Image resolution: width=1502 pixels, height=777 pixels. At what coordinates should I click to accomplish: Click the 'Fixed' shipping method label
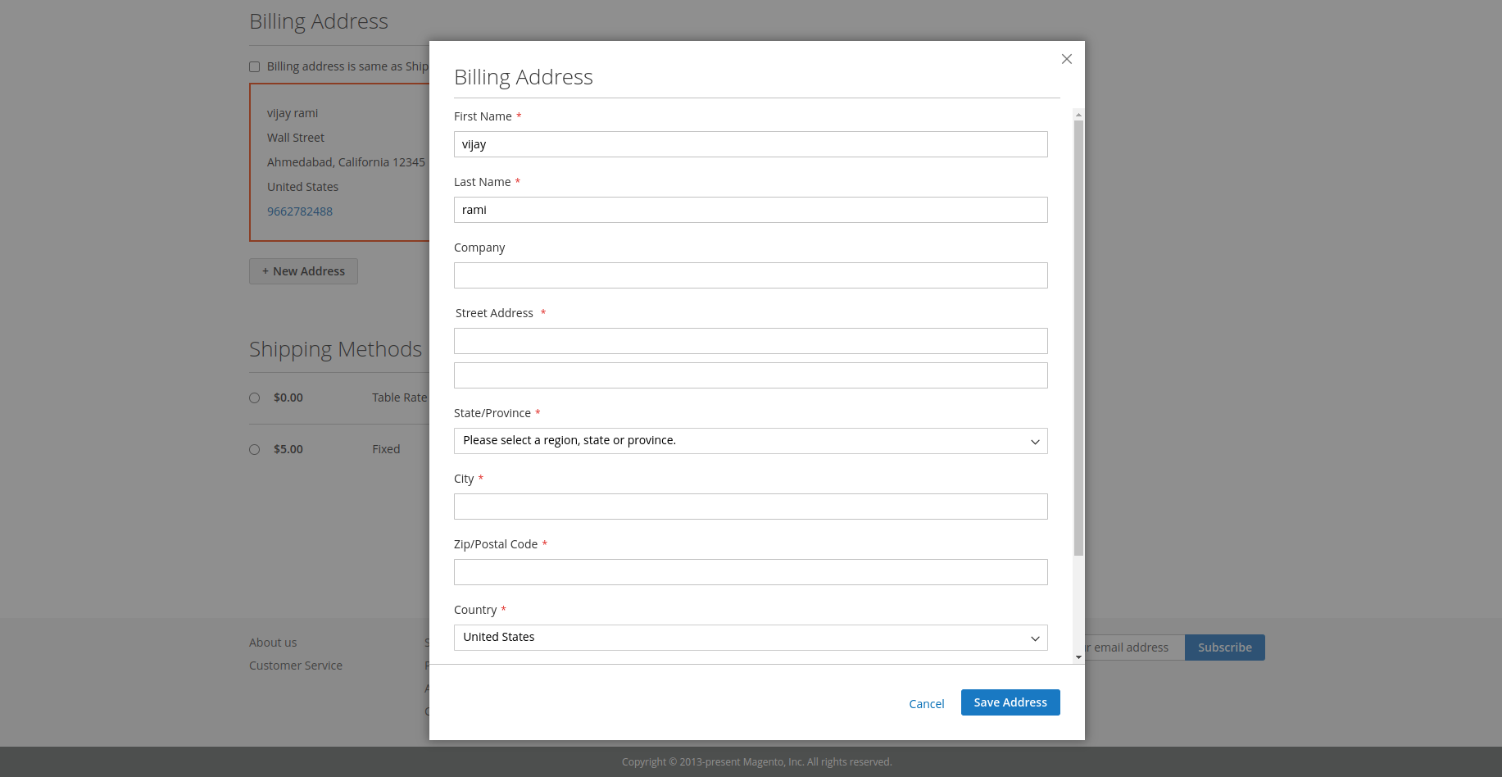(x=386, y=449)
